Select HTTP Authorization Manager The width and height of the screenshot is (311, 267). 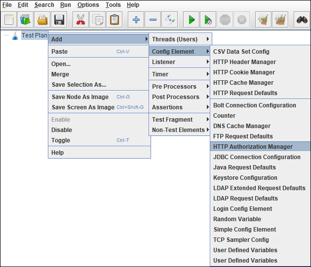pos(253,147)
